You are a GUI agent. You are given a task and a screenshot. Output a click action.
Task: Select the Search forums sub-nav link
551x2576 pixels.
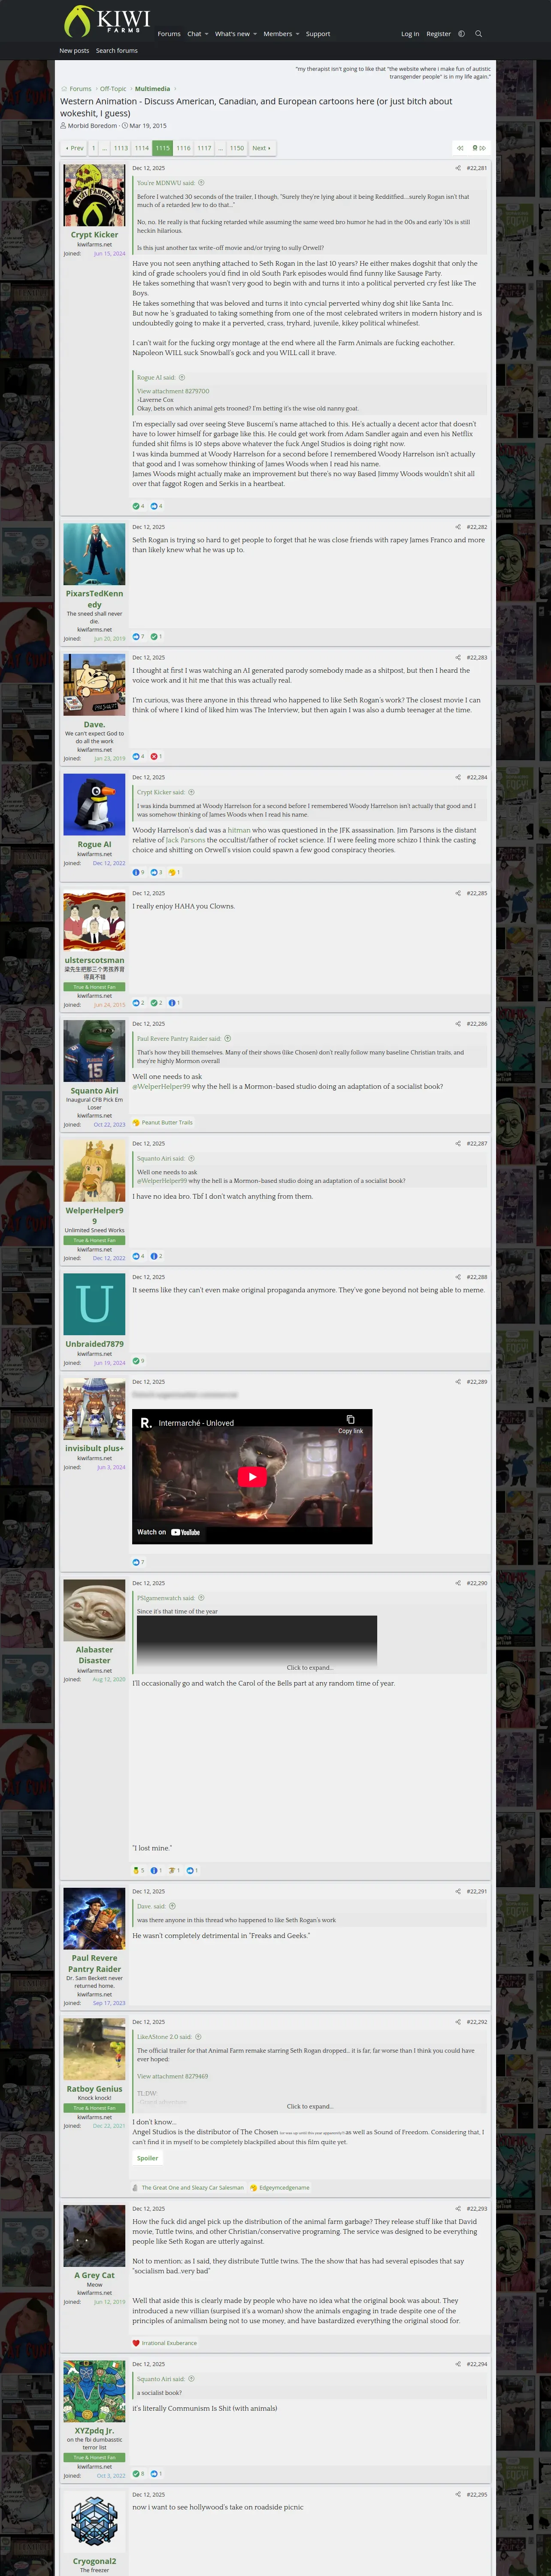117,51
